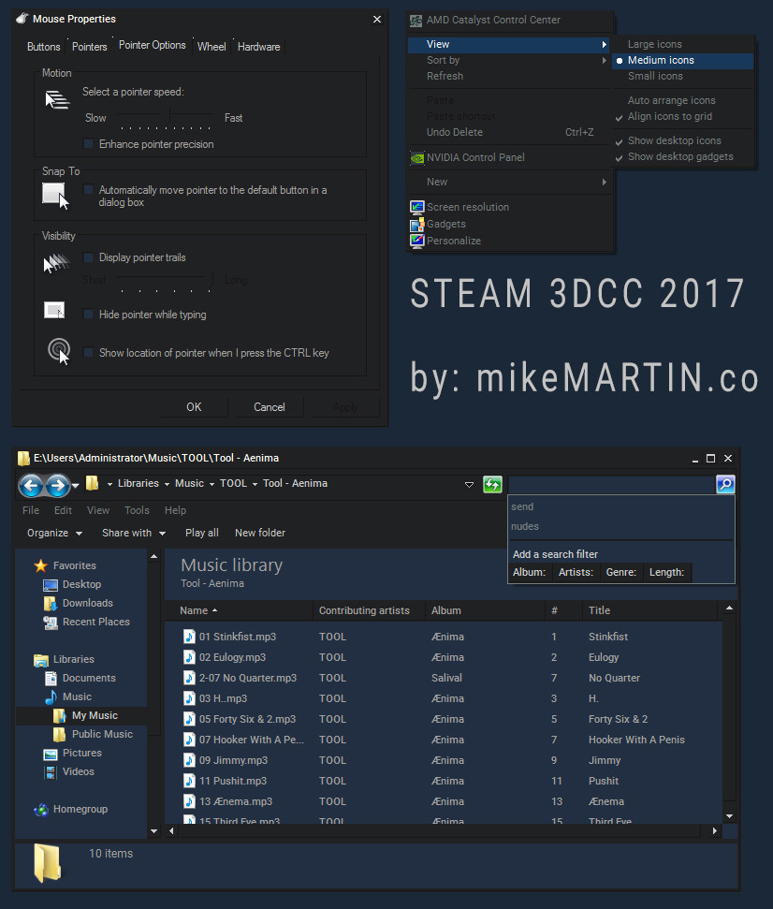Viewport: 773px width, 909px height.
Task: Tick the automatically move pointer checkbox
Action: (88, 189)
